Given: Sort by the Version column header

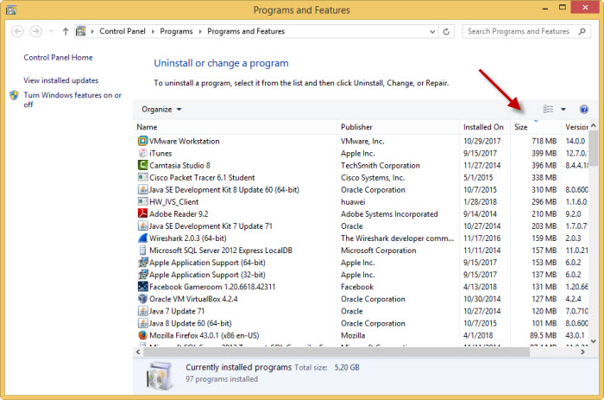Looking at the screenshot, I should pos(576,127).
